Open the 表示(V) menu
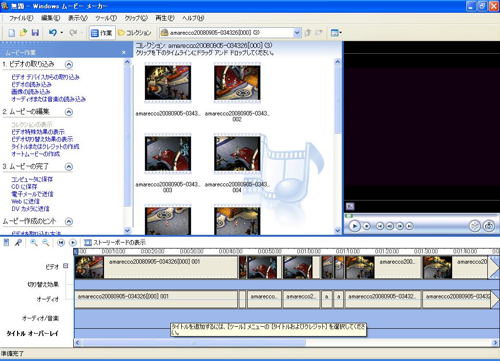The height and width of the screenshot is (361, 500). (78, 18)
